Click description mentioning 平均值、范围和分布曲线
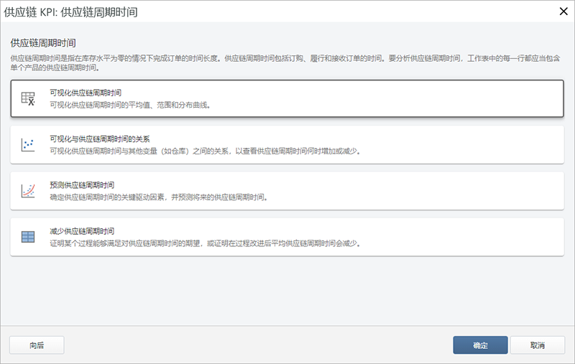Viewport: 575px width, 364px height. click(x=129, y=105)
